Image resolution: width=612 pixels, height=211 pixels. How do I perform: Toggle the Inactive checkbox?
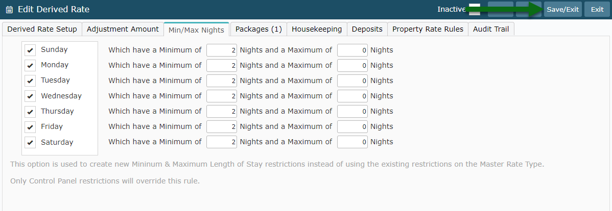coord(474,9)
